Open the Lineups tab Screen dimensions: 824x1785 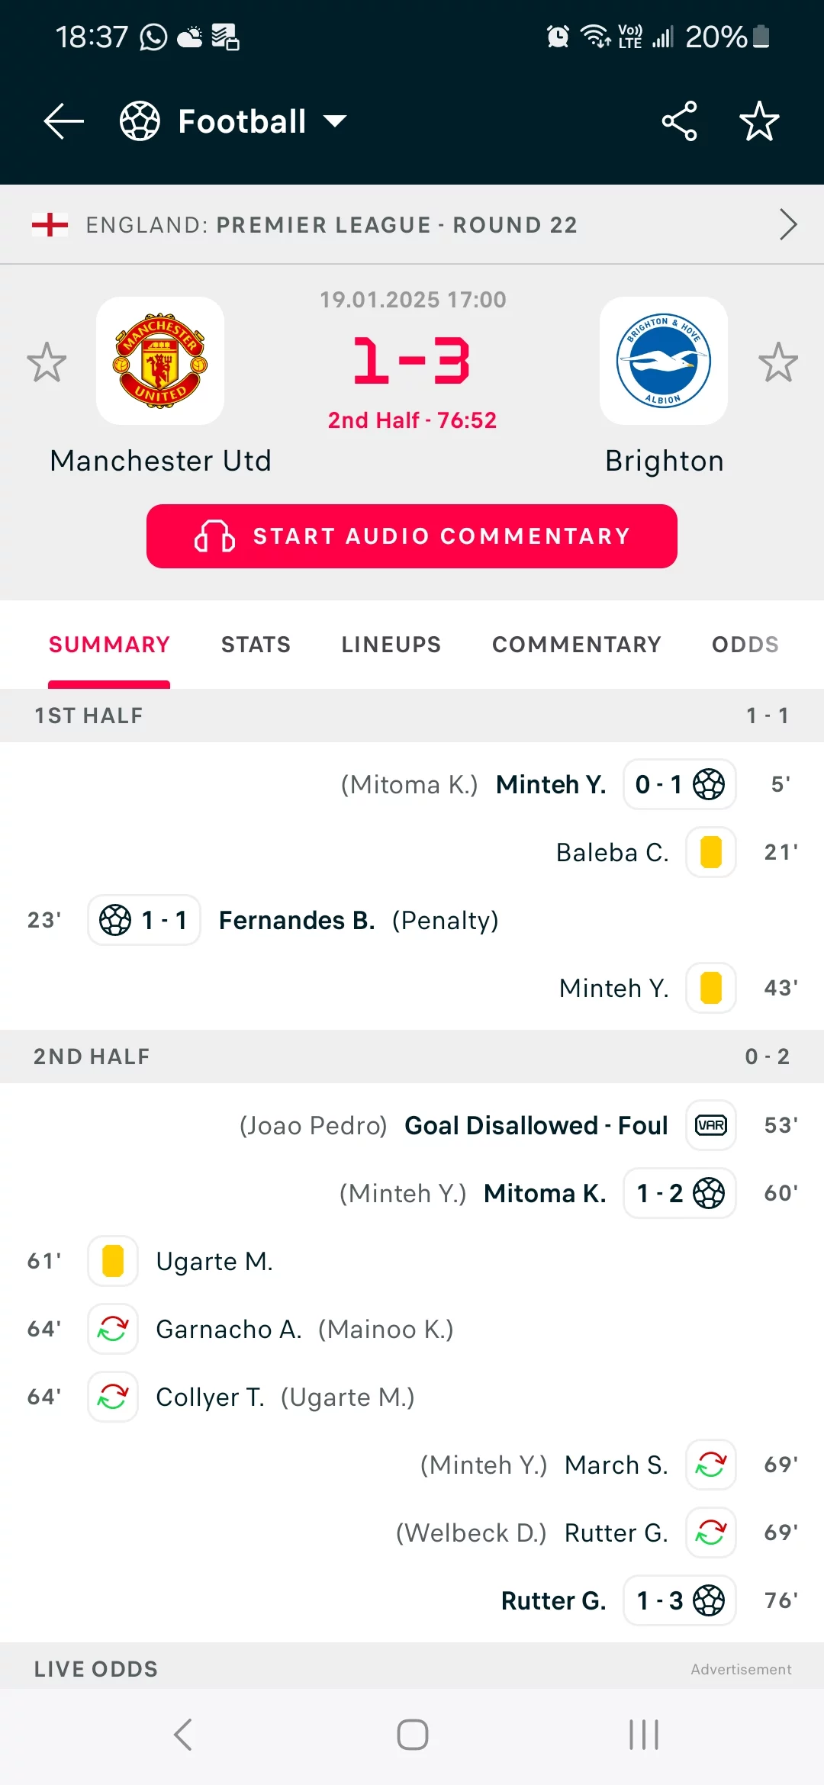pos(391,645)
